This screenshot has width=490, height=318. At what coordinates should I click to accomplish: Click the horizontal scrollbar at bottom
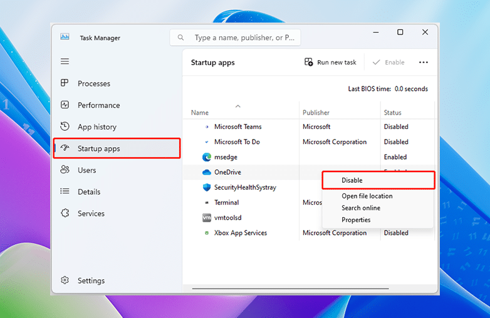coord(290,289)
